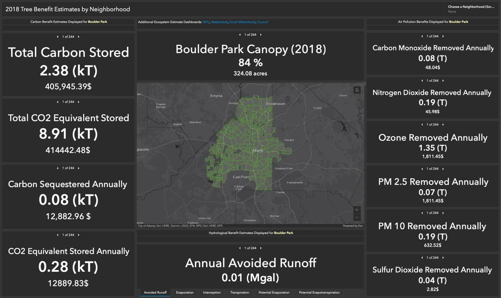
Task: Click the dashboard title 2018 Tree Benefit Estimates
Action: [68, 9]
